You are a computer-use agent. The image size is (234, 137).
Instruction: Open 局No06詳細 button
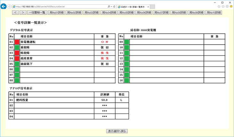coord(144,13)
